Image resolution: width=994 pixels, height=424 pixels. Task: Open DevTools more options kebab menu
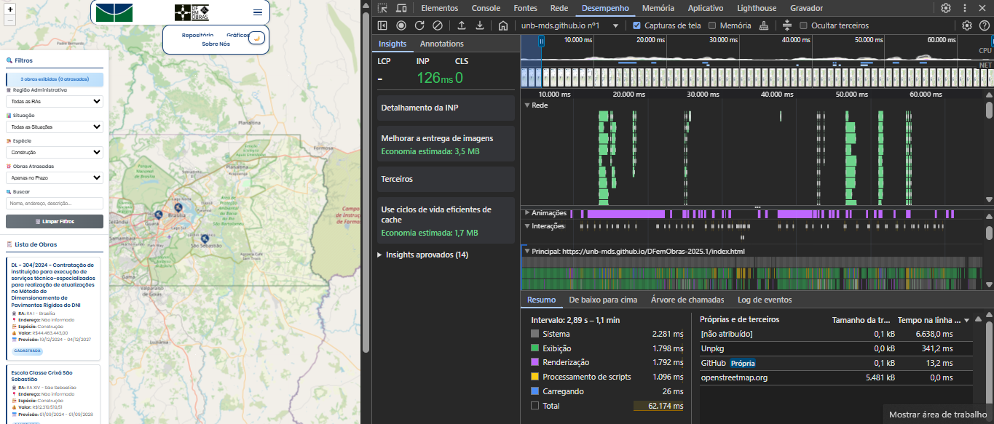coord(966,8)
